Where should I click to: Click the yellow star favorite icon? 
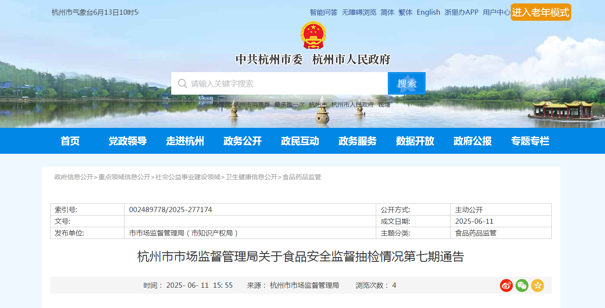coord(538,286)
